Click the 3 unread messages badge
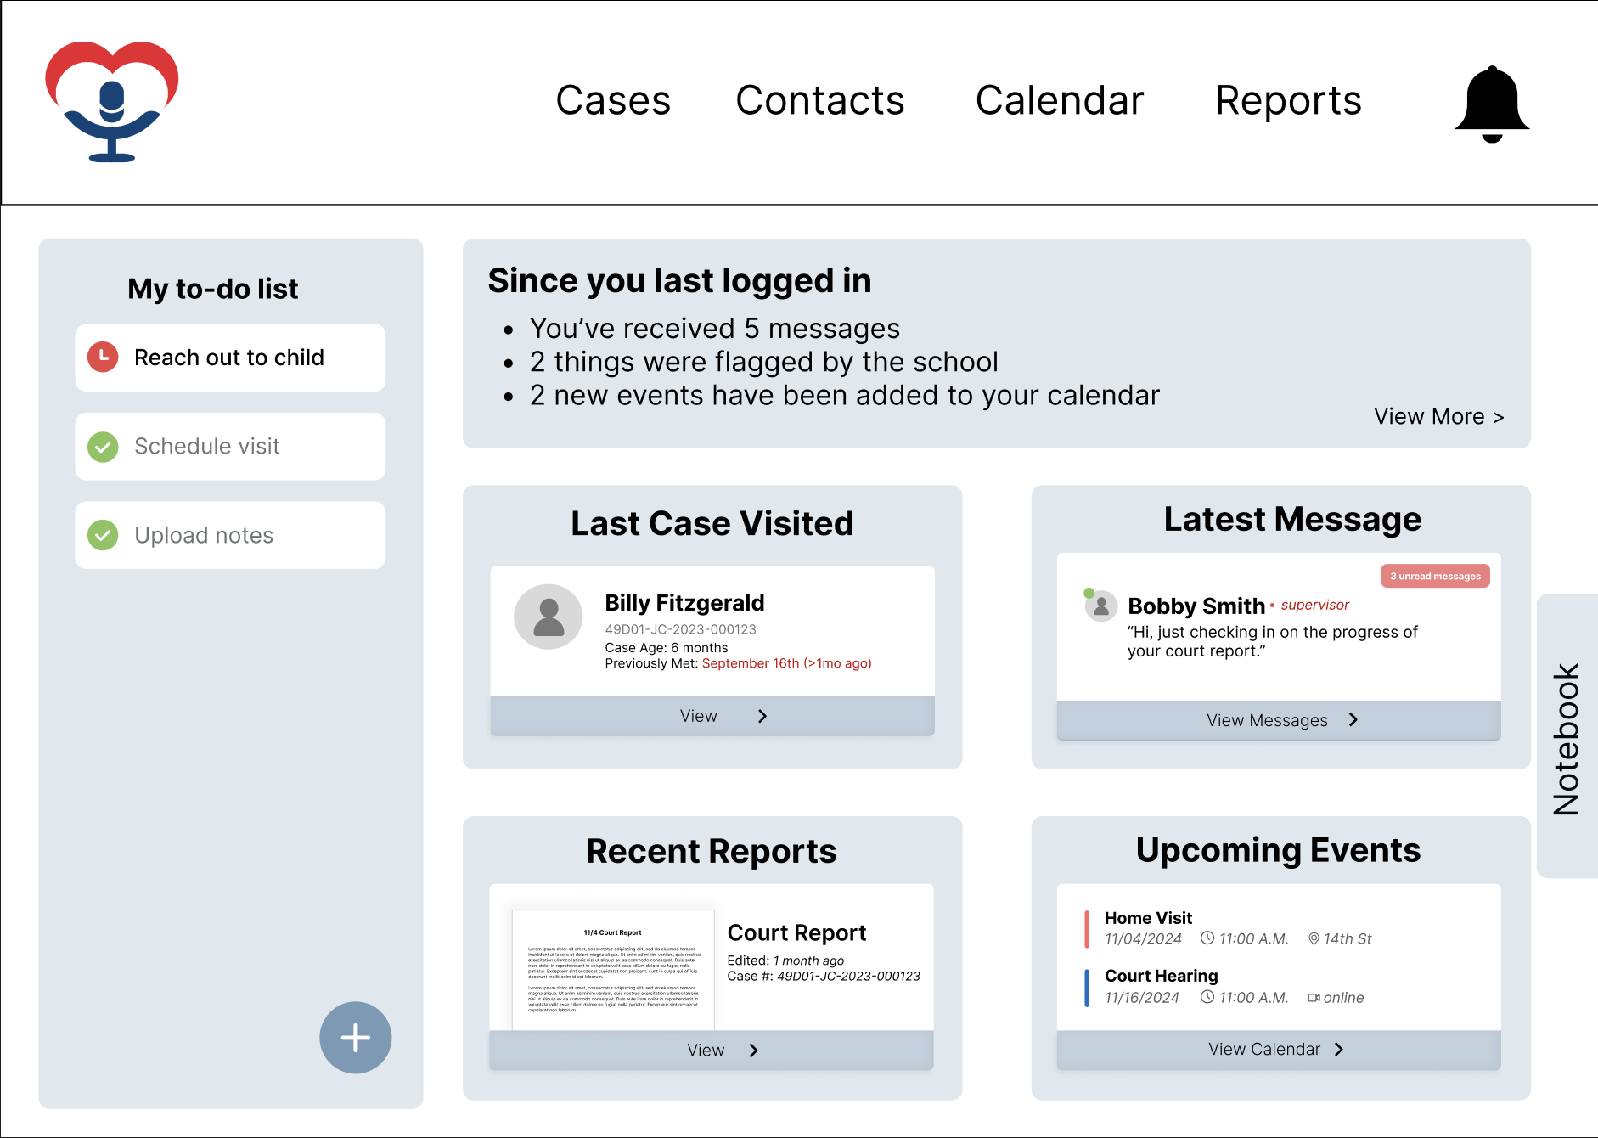1598x1138 pixels. [1435, 576]
